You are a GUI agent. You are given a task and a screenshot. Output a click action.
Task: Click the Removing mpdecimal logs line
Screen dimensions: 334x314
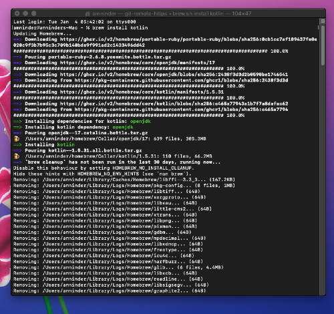[110, 239]
